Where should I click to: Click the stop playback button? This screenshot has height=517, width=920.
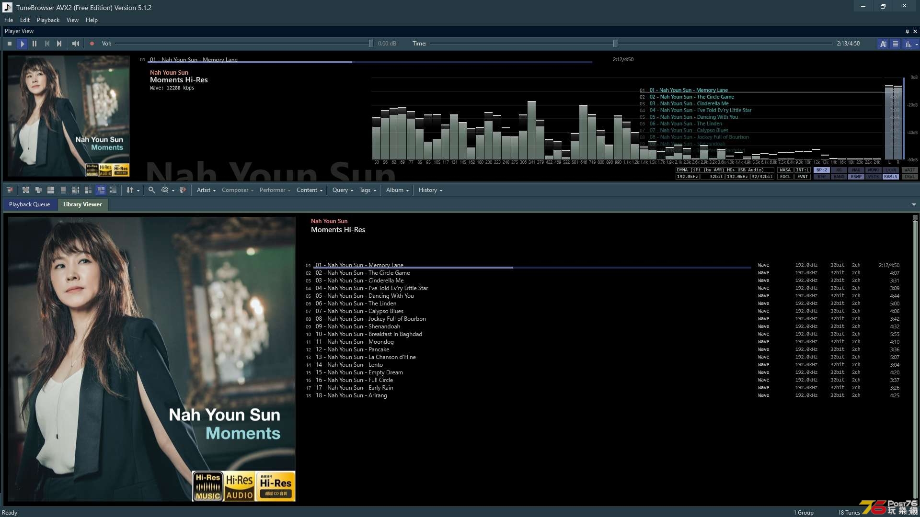(10, 43)
